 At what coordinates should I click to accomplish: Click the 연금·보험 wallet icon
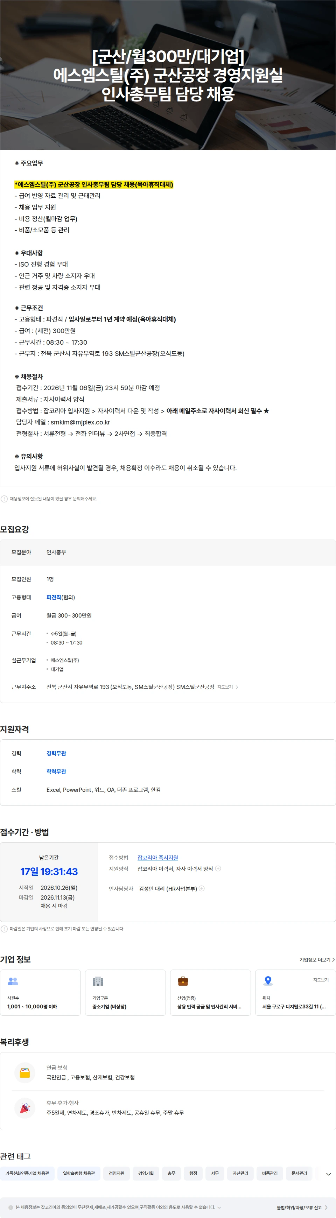click(x=25, y=1073)
